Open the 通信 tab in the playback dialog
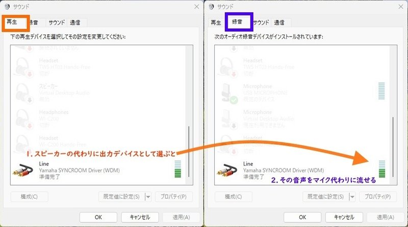408x227 pixels. tap(75, 22)
